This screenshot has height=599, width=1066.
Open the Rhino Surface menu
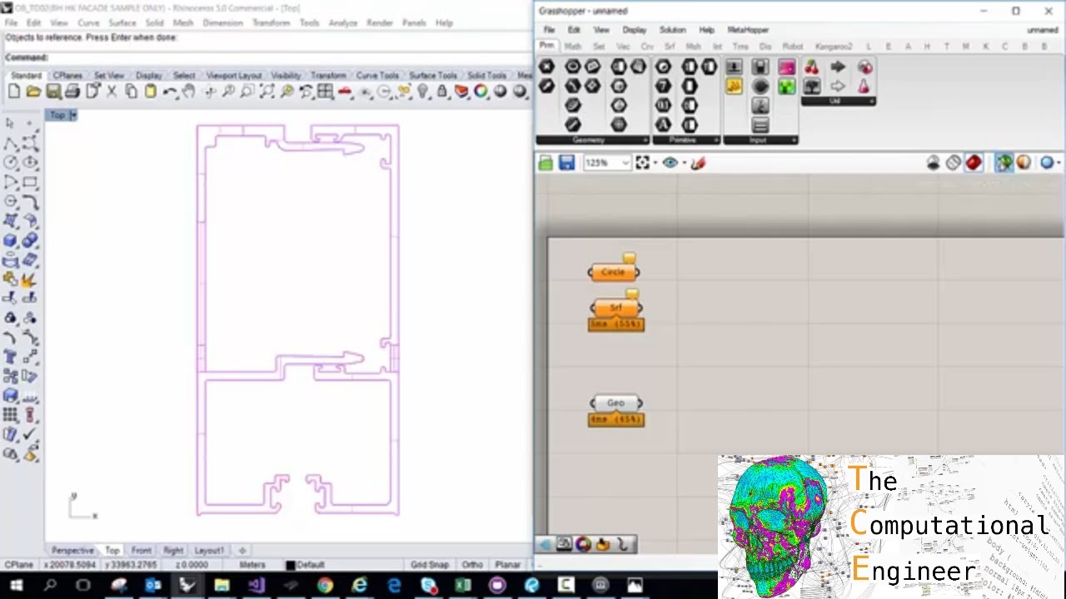pos(122,23)
